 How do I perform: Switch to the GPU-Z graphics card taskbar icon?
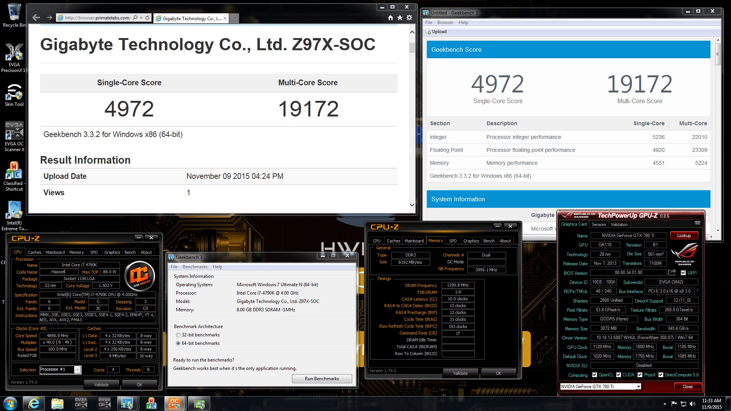[x=198, y=403]
